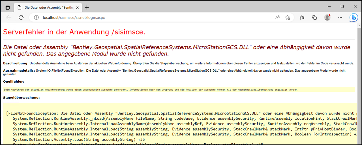Minimize the browser window
Viewport: 362px width, 145px height.
point(329,6)
